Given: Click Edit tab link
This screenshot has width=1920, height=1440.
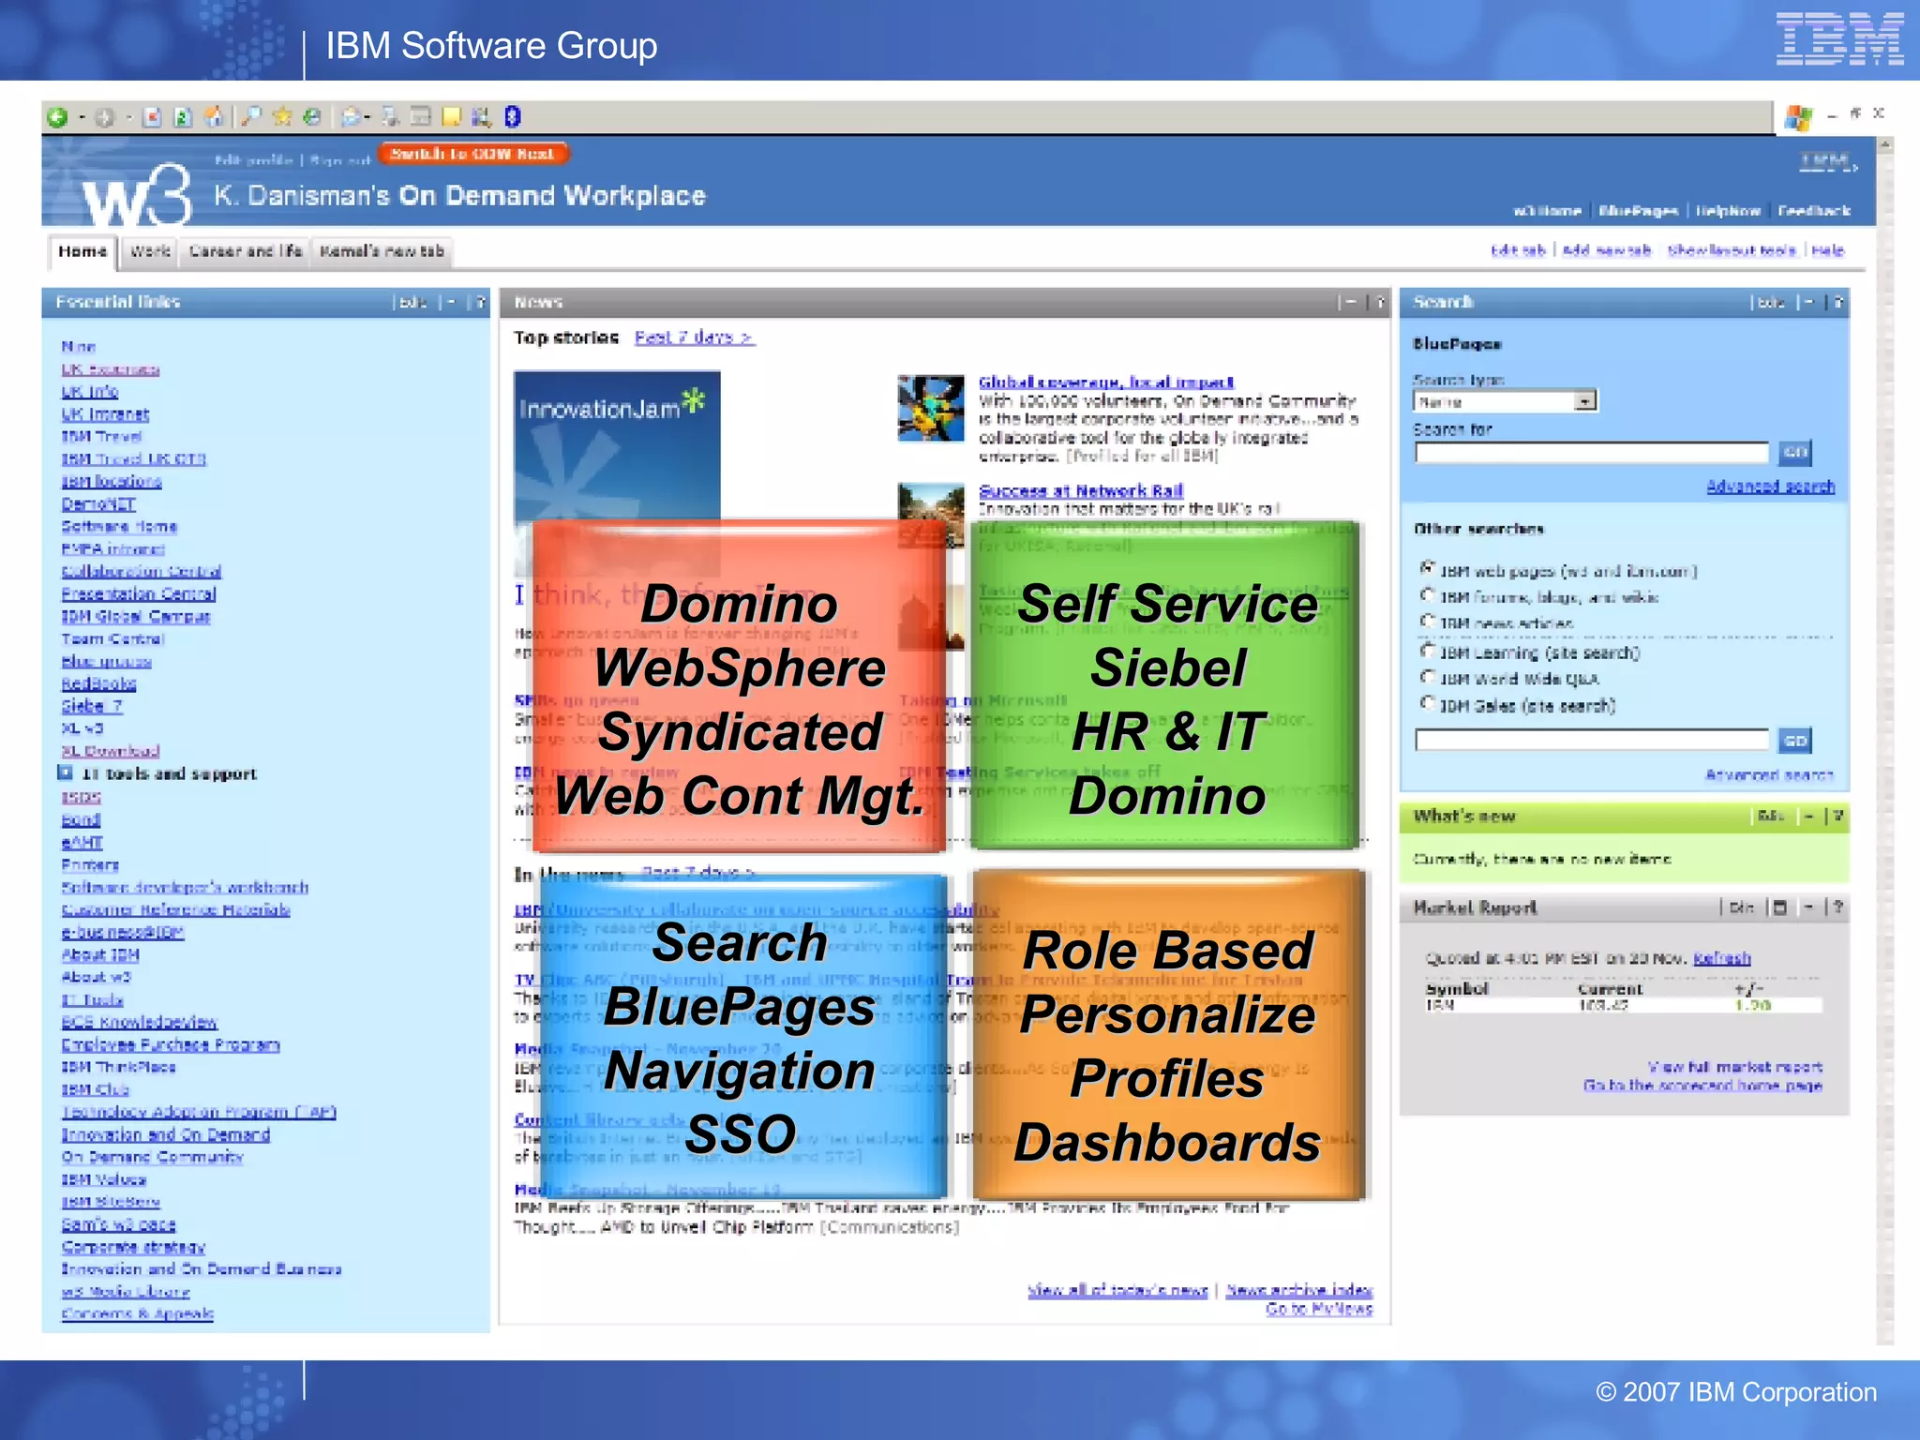Looking at the screenshot, I should point(1518,250).
